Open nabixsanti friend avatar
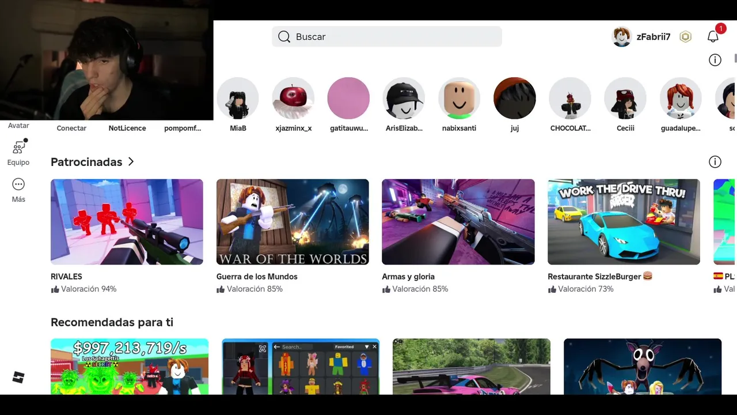Image resolution: width=737 pixels, height=415 pixels. click(x=459, y=99)
